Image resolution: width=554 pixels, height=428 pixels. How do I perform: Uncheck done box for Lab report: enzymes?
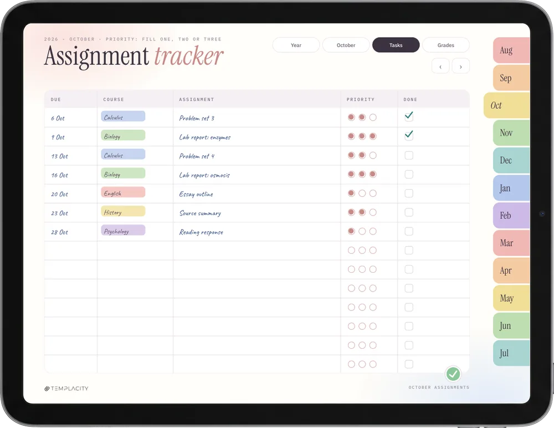(409, 136)
